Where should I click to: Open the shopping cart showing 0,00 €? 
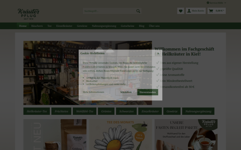tap(216, 11)
